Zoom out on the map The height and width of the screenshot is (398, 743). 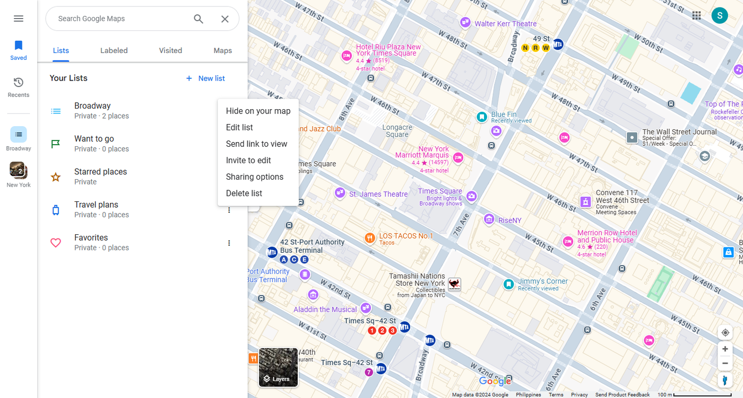click(725, 363)
